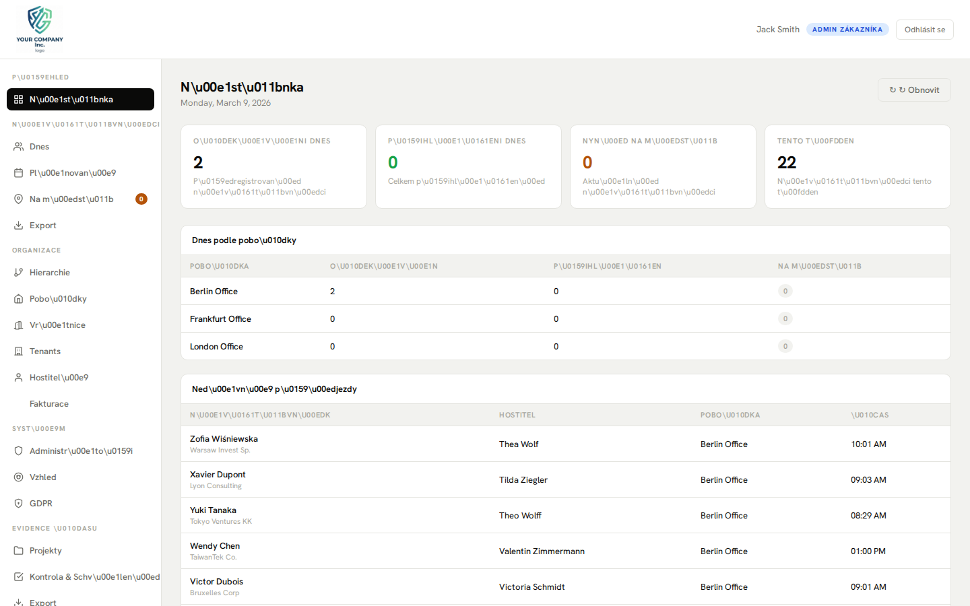
Task: Click the Vrátnice icon in sidebar
Action: [x=18, y=325]
